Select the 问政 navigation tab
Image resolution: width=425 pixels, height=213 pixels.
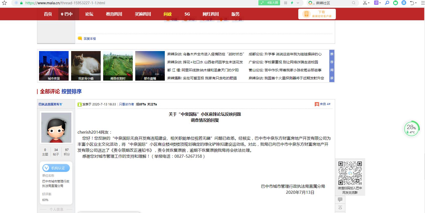(168, 14)
